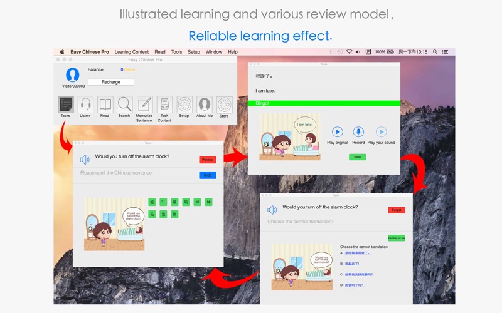This screenshot has width=502, height=313.
Task: Click Play your sound button
Action: 381,132
